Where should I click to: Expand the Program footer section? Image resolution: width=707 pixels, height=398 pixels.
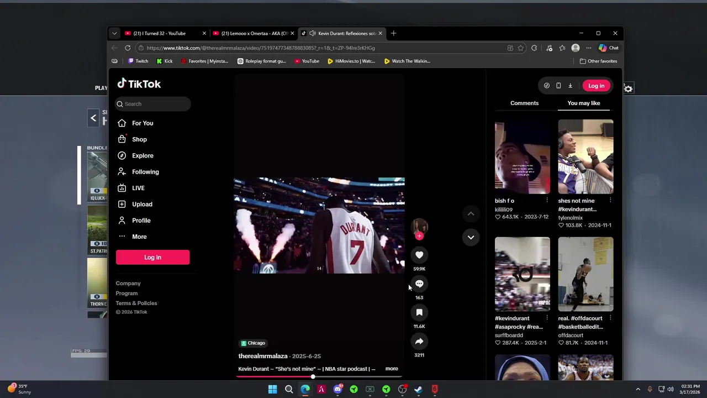126,294
